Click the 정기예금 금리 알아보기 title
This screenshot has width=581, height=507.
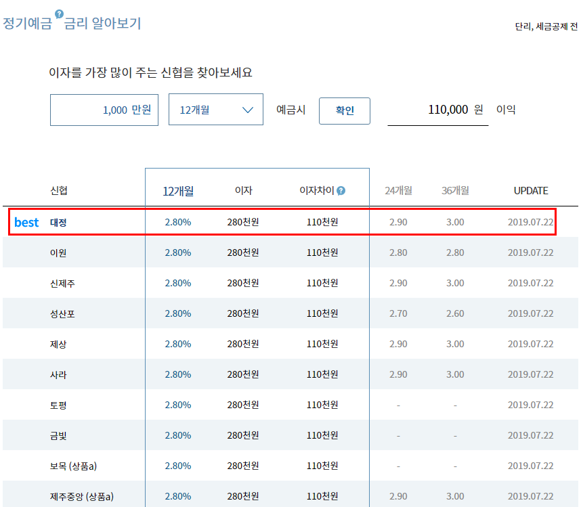(x=72, y=23)
